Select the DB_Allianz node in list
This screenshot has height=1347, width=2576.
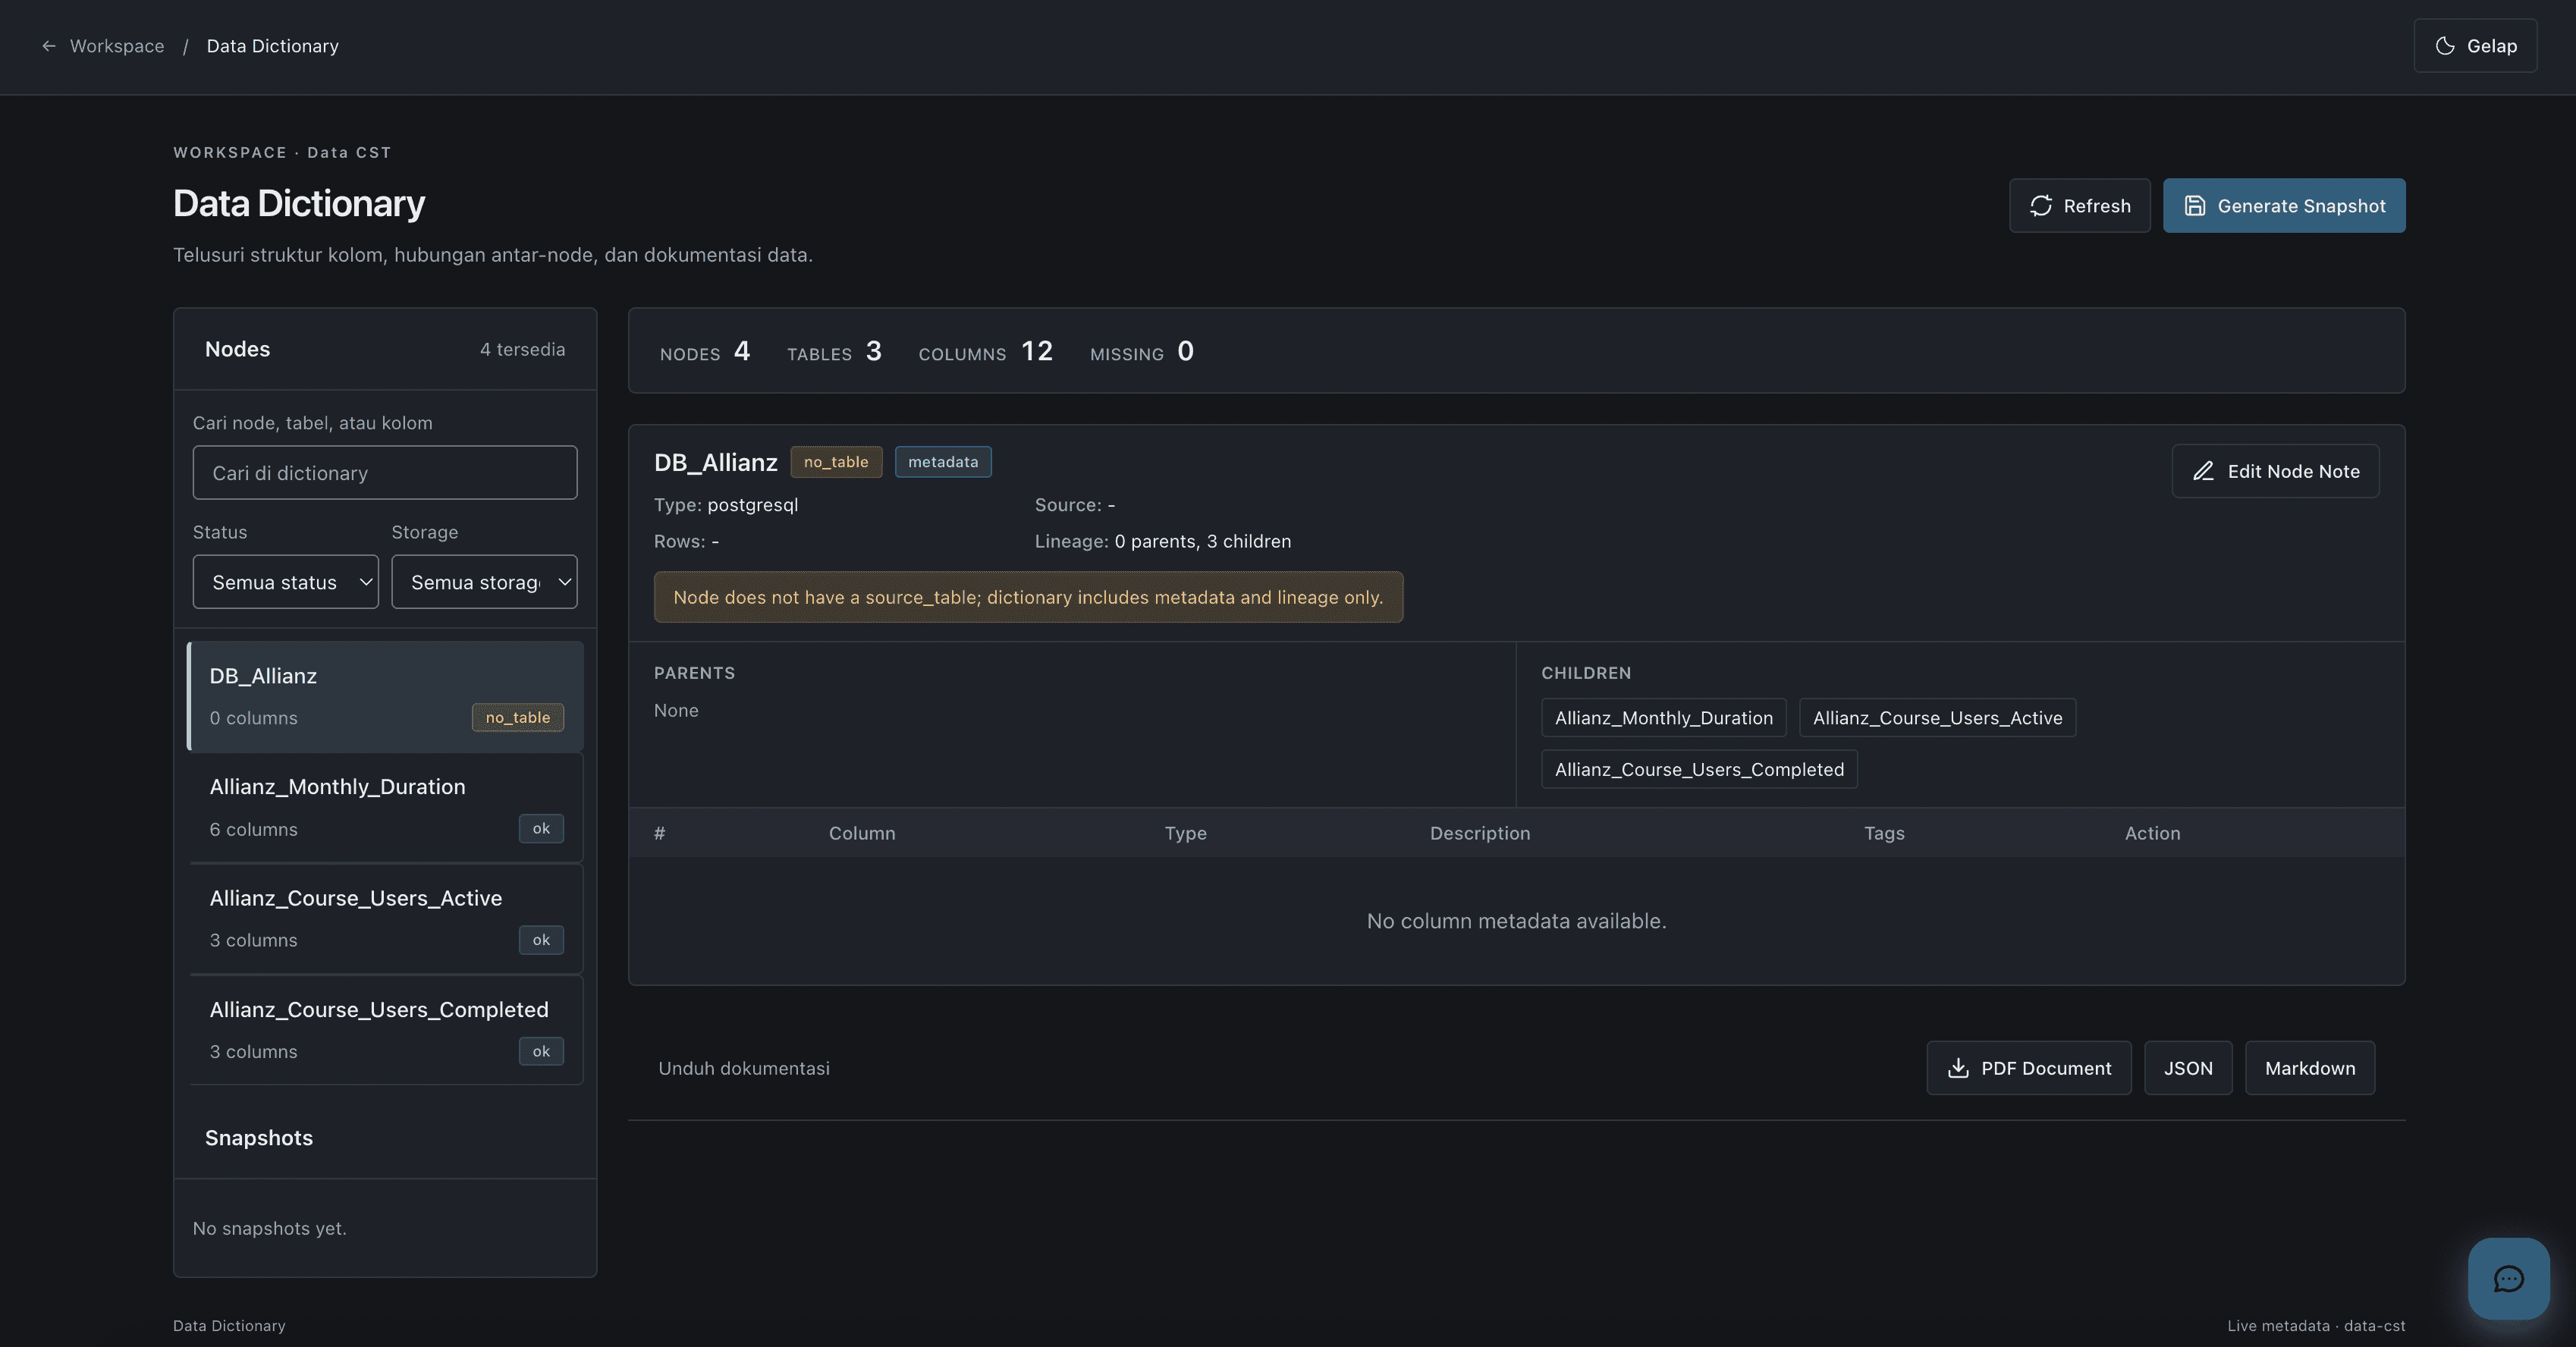(386, 696)
